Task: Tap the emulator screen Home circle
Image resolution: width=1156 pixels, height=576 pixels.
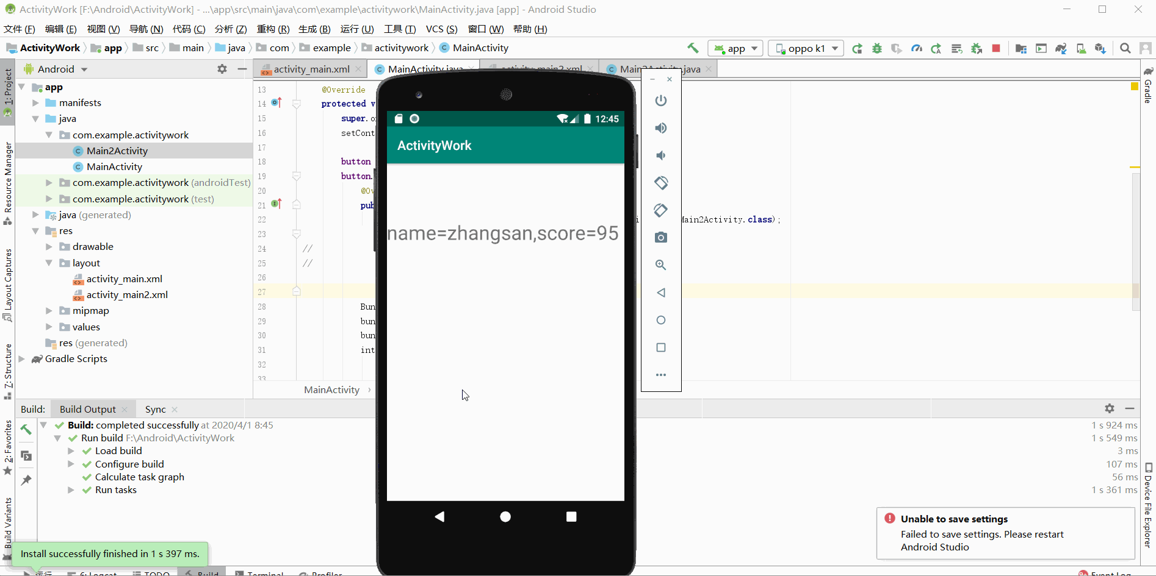Action: point(505,517)
